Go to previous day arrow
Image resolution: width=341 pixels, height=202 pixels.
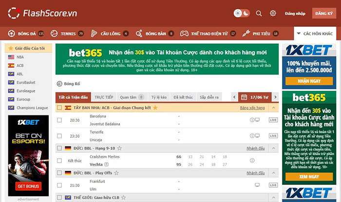234,97
